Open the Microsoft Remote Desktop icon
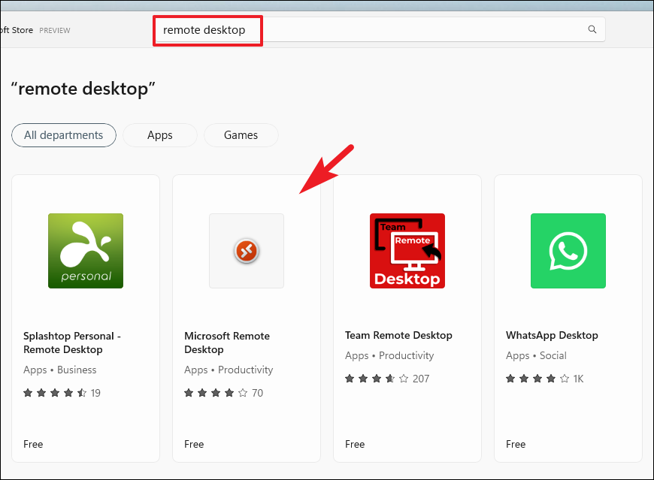The width and height of the screenshot is (654, 480). (x=247, y=251)
